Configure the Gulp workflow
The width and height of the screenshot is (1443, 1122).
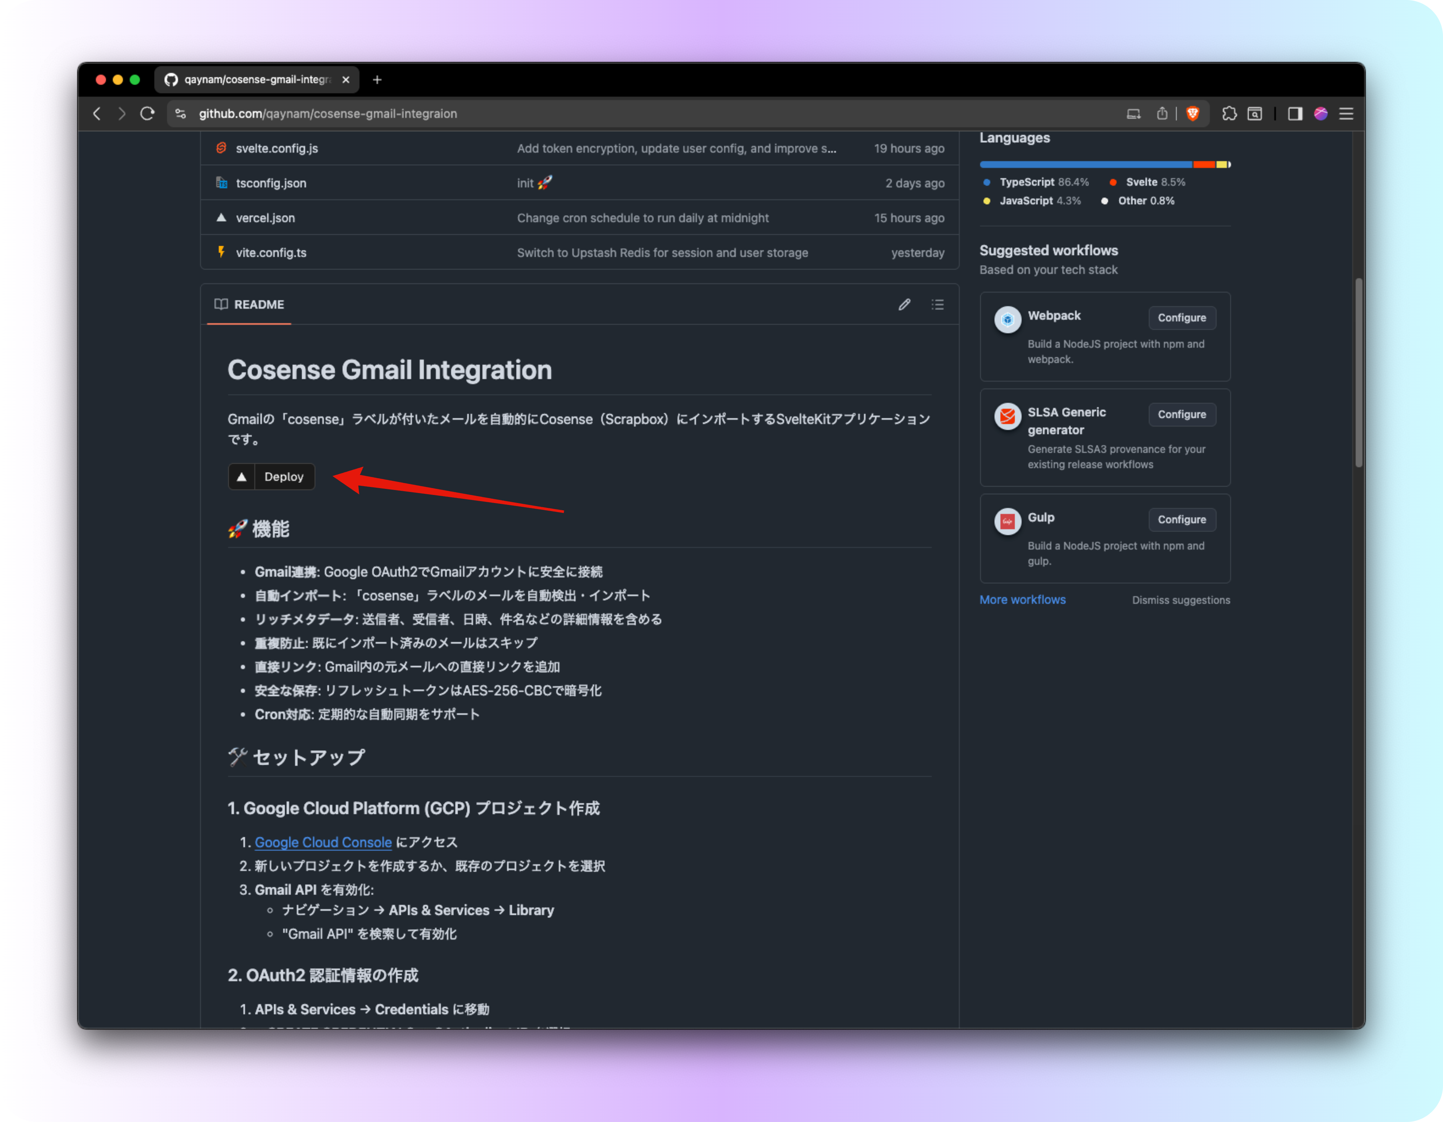[x=1182, y=519]
